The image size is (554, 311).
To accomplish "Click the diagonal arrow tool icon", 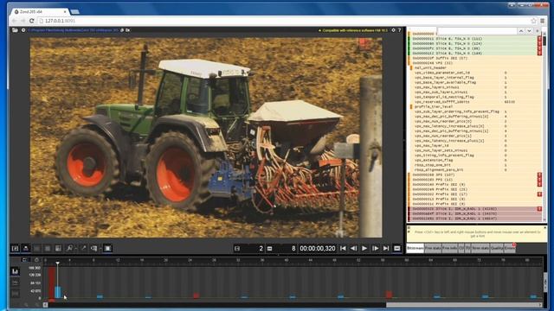I will click(83, 249).
